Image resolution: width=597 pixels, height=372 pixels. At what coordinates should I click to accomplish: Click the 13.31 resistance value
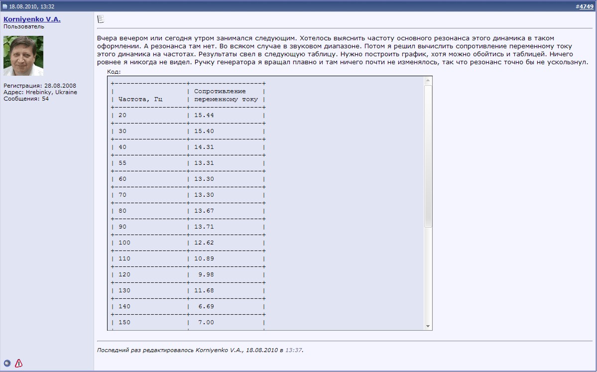click(x=204, y=163)
